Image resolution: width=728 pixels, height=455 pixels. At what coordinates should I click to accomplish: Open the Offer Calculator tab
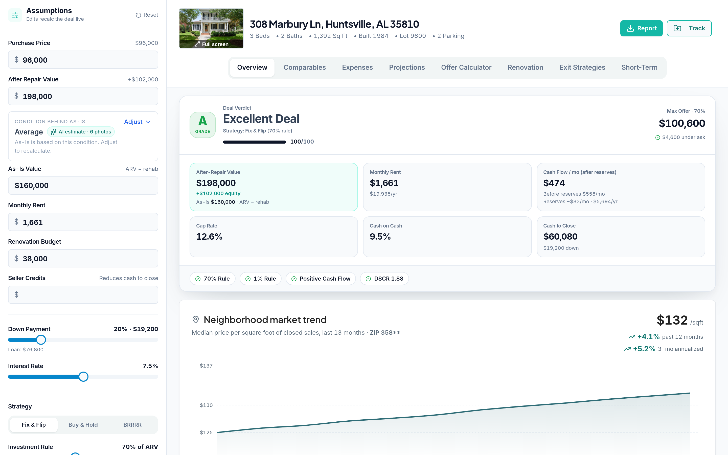coord(466,67)
